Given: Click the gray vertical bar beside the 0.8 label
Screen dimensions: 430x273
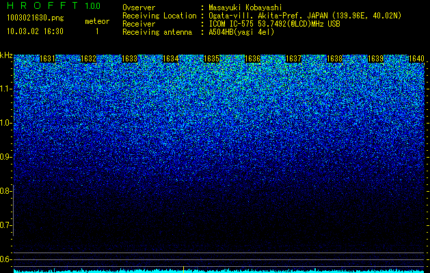Looking at the screenshot, I should (x=14, y=211).
